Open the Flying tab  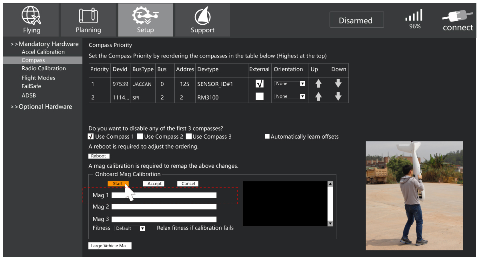(x=31, y=20)
